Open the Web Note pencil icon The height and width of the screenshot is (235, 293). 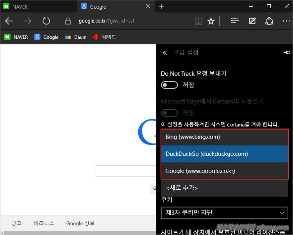pyautogui.click(x=252, y=21)
